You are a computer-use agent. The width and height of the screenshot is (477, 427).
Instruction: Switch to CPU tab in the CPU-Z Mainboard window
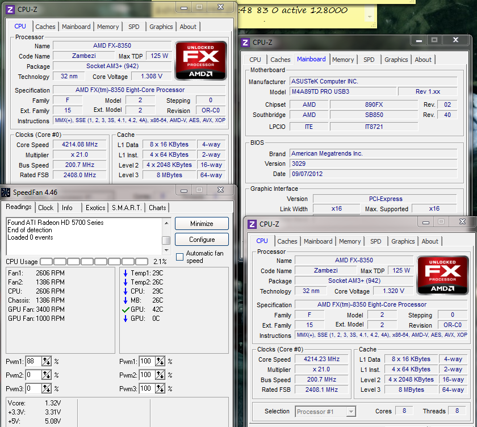point(255,60)
